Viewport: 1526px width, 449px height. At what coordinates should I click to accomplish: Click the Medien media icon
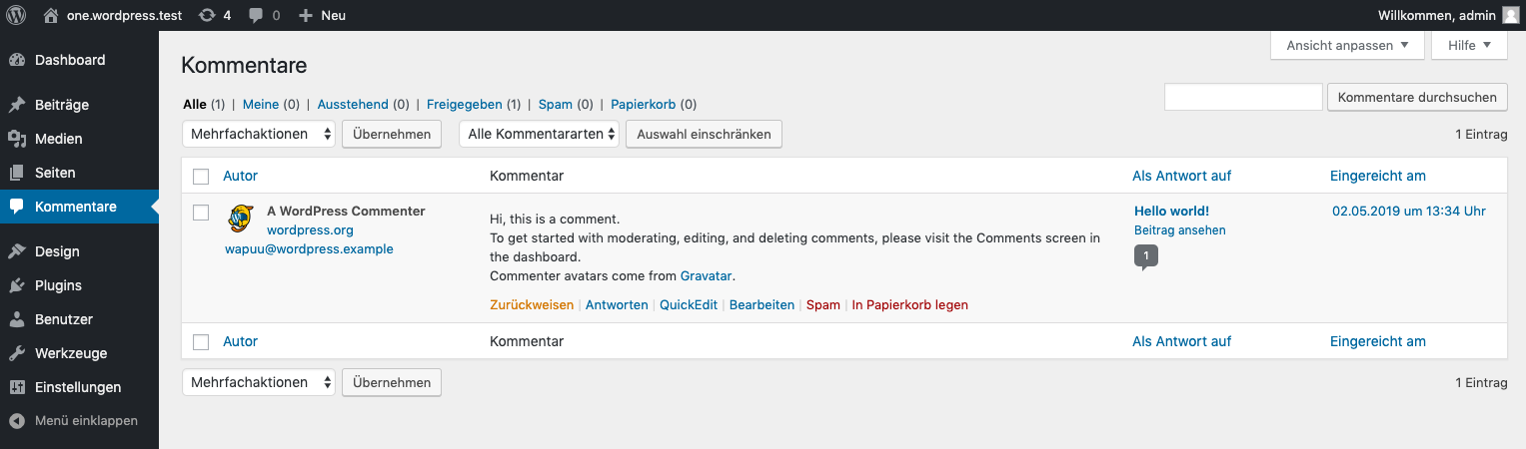point(17,139)
